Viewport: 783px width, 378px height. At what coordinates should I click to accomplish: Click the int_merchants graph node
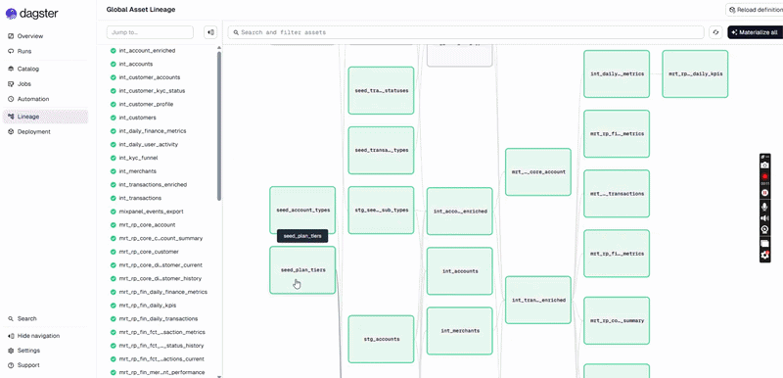click(459, 331)
